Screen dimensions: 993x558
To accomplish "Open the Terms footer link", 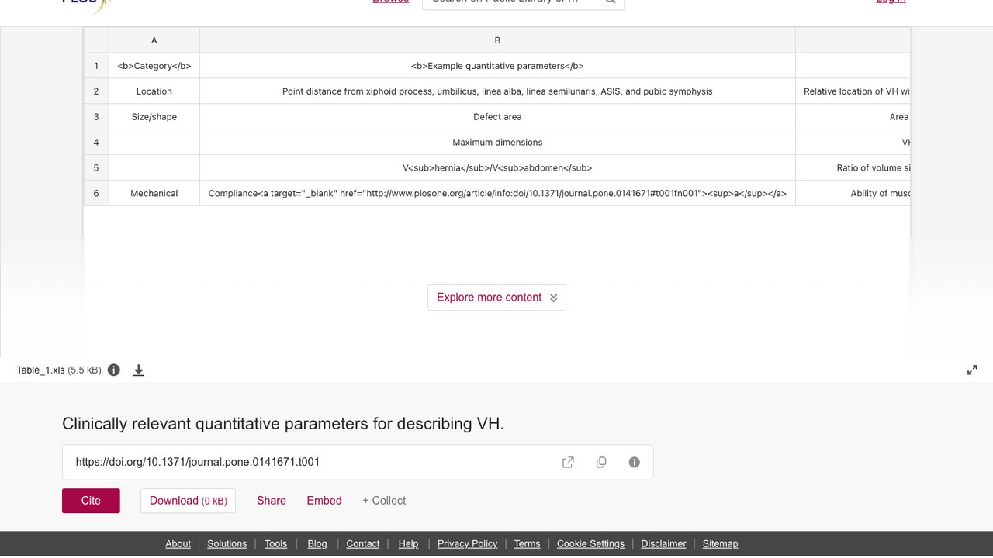I will 527,544.
